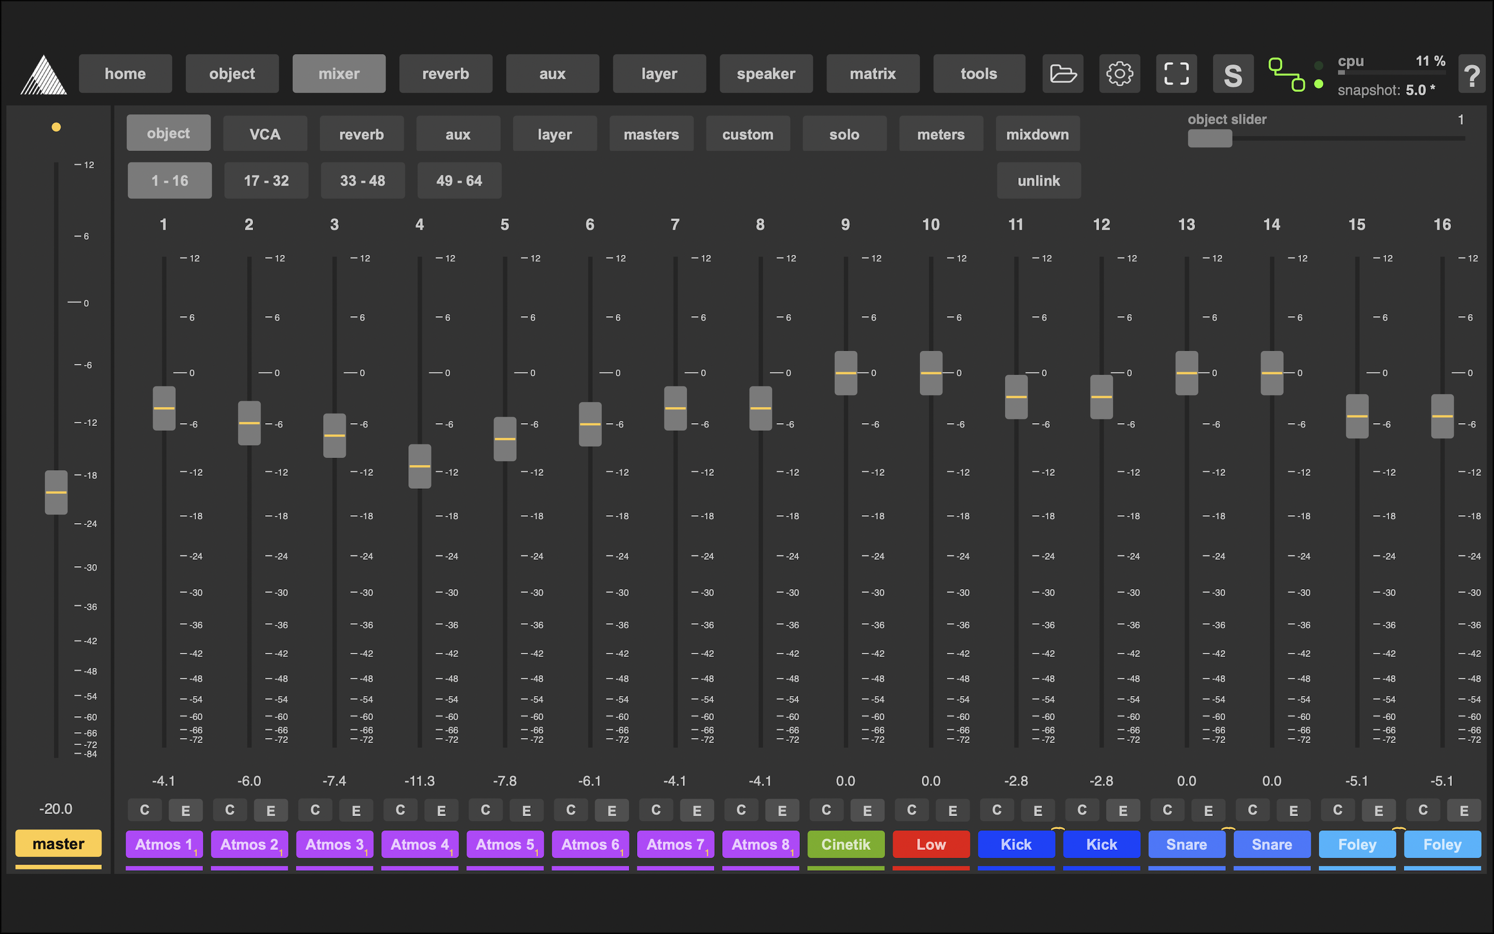Screen dimensions: 1494x934
Task: Select the Atmos 5 channel label
Action: click(505, 844)
